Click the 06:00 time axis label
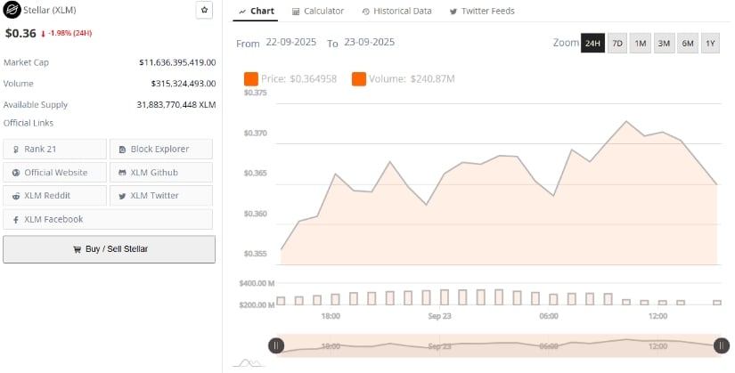This screenshot has width=735, height=373. 549,316
